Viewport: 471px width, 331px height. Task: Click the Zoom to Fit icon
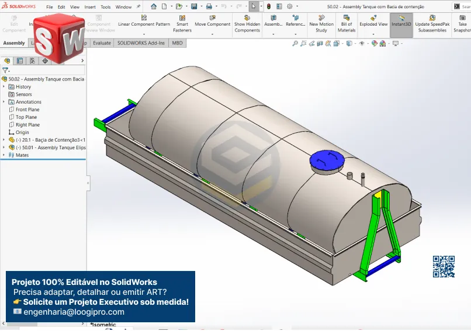pos(295,43)
